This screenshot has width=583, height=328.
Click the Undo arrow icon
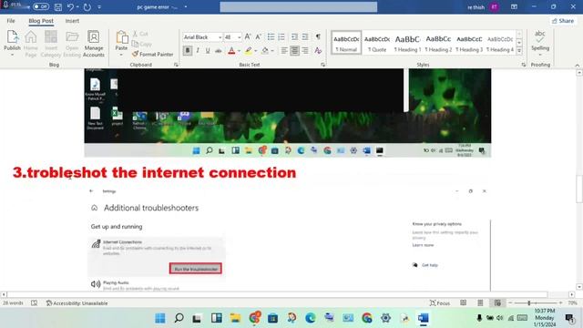70,6
